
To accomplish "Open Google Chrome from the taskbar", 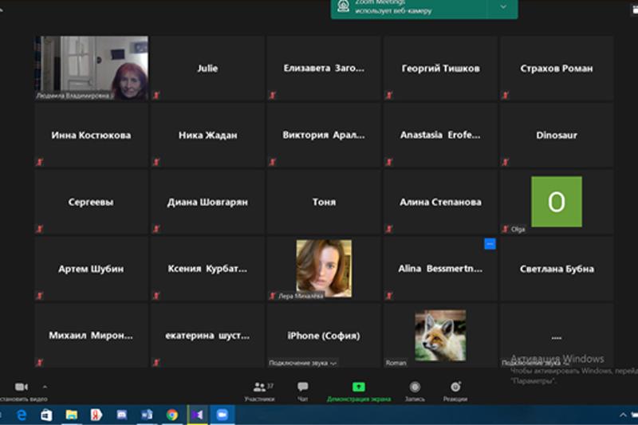I will 171,415.
